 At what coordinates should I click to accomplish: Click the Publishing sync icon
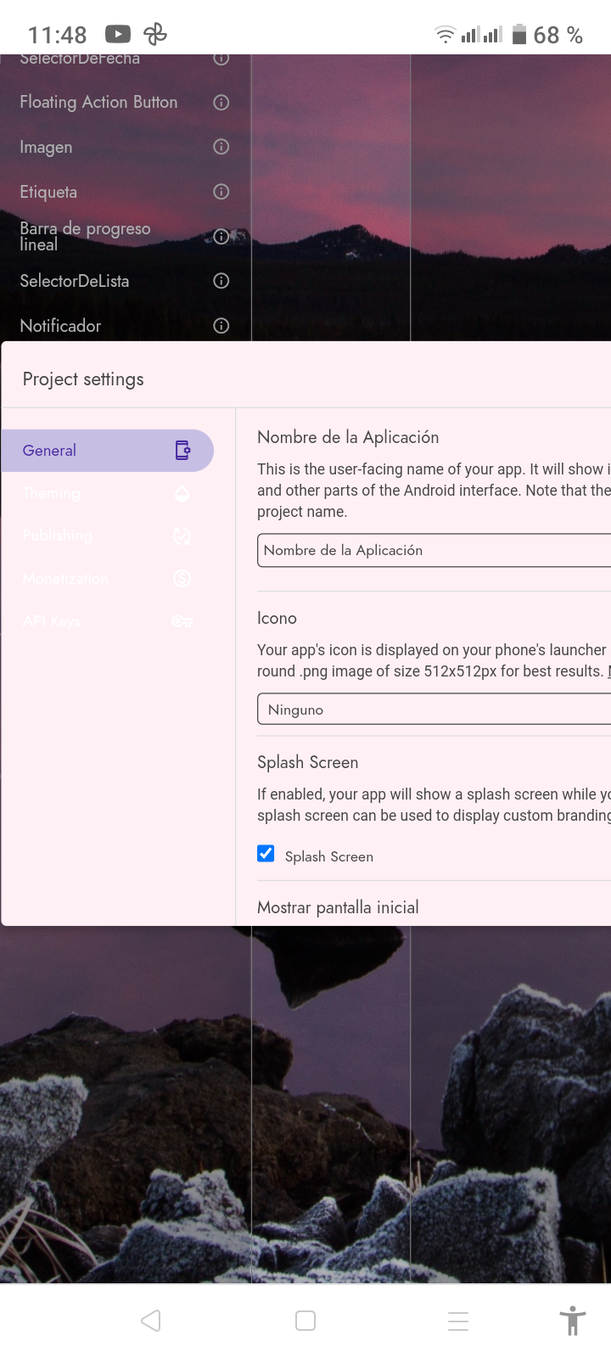[x=182, y=536]
